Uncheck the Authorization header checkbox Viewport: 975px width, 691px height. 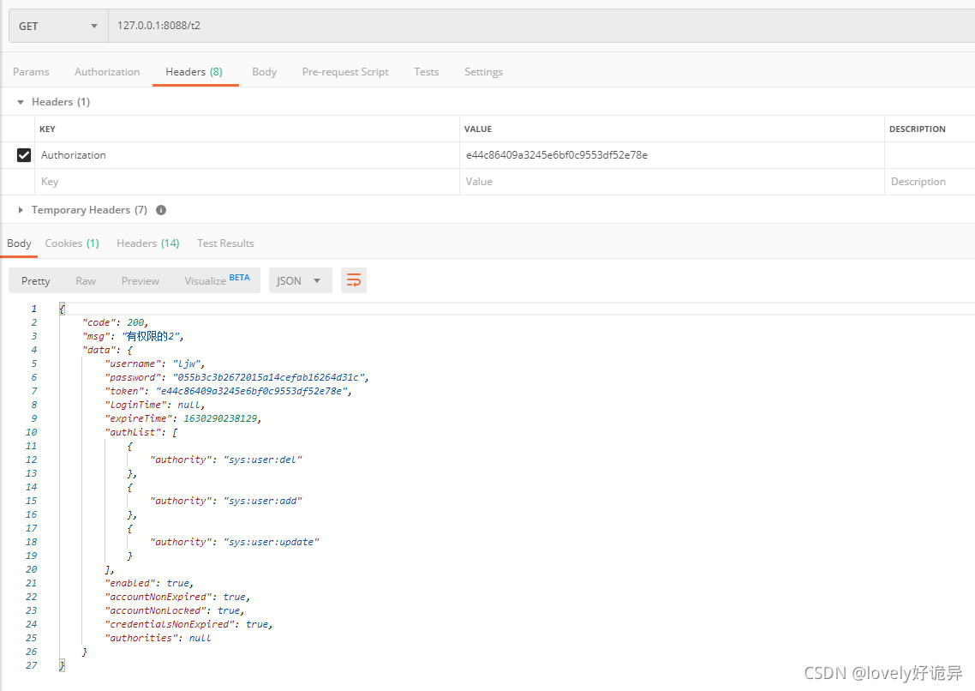(x=24, y=155)
